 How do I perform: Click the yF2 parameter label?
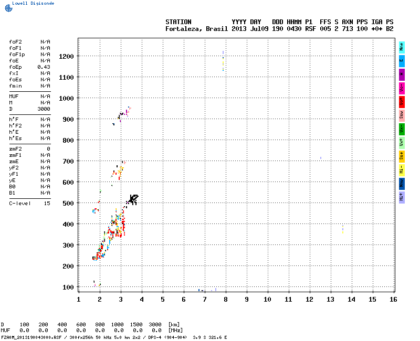coord(14,168)
